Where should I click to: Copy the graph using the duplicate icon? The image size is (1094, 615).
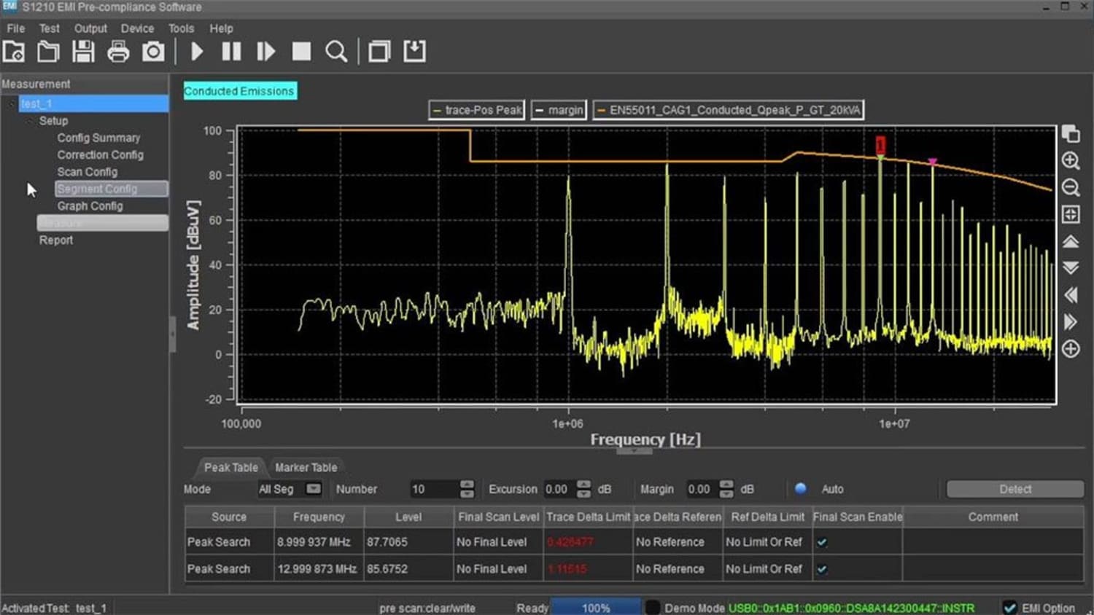coord(1070,133)
